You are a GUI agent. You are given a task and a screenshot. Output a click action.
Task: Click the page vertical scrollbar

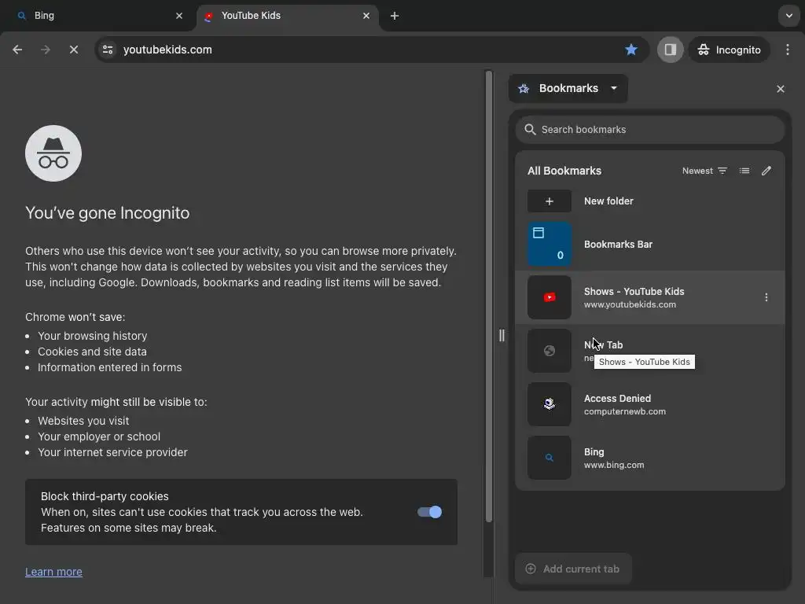[489, 296]
